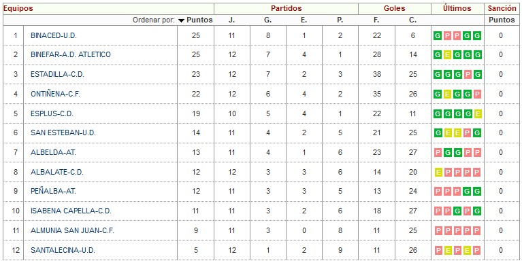The width and height of the screenshot is (522, 265).
Task: Sort by goals C. column header
Action: [413, 20]
